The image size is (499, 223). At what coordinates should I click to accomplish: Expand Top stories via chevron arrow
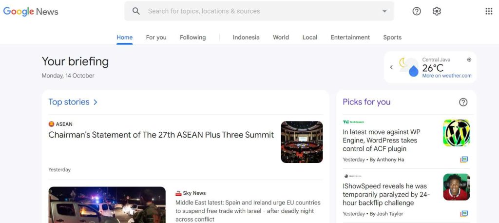[x=95, y=102]
